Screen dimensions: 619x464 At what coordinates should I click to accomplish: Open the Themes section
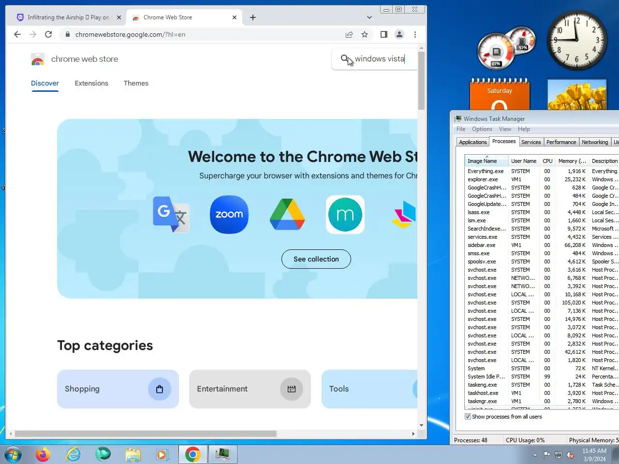point(136,83)
